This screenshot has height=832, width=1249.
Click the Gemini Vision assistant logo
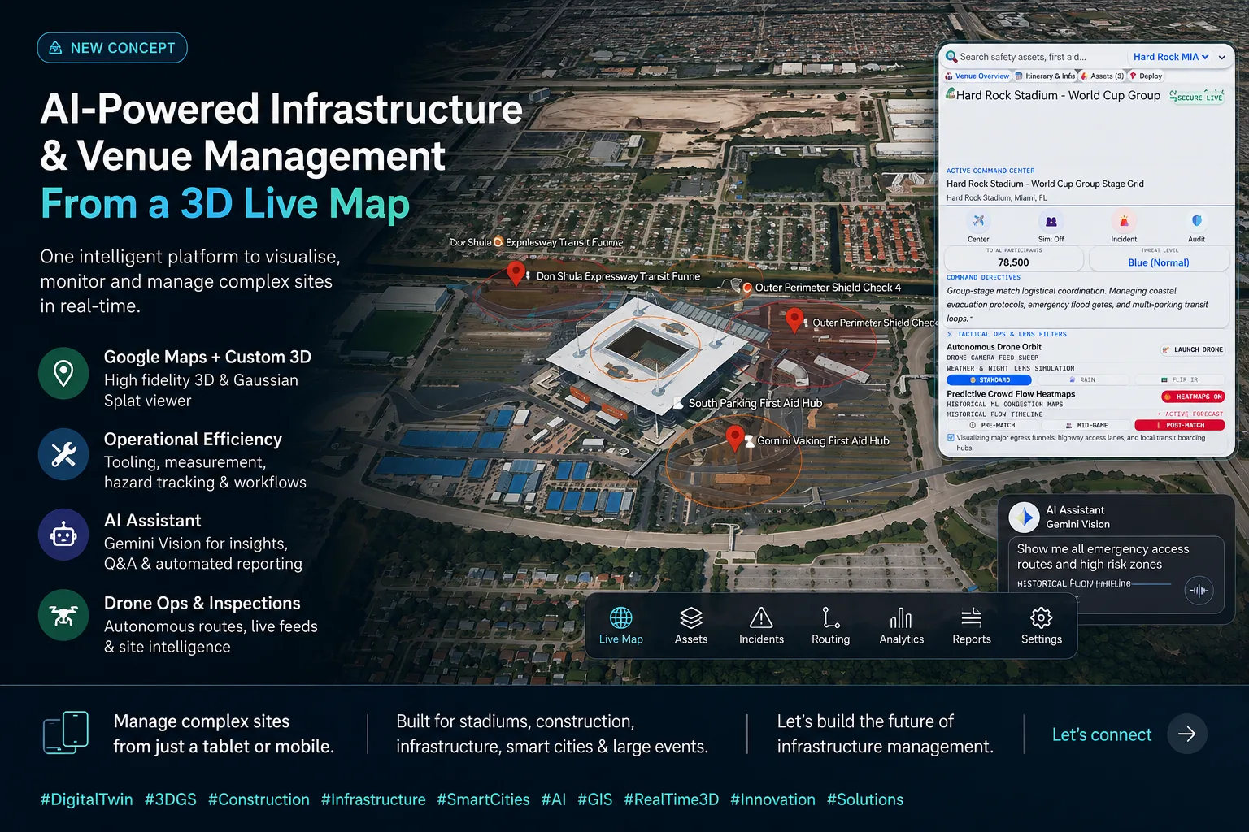click(x=1025, y=517)
